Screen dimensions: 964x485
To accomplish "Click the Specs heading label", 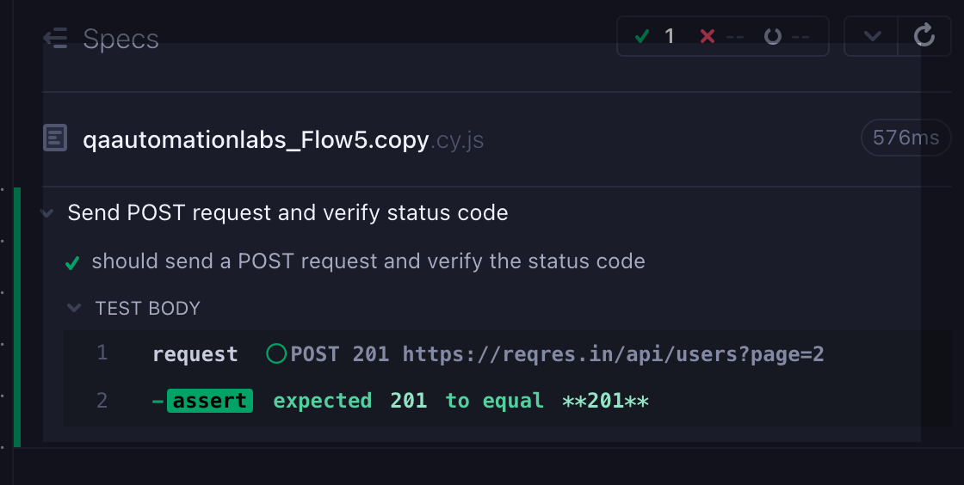I will click(x=121, y=40).
